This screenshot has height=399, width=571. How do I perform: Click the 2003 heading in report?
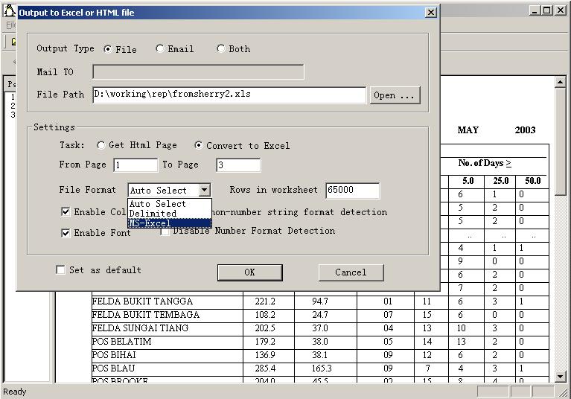525,130
